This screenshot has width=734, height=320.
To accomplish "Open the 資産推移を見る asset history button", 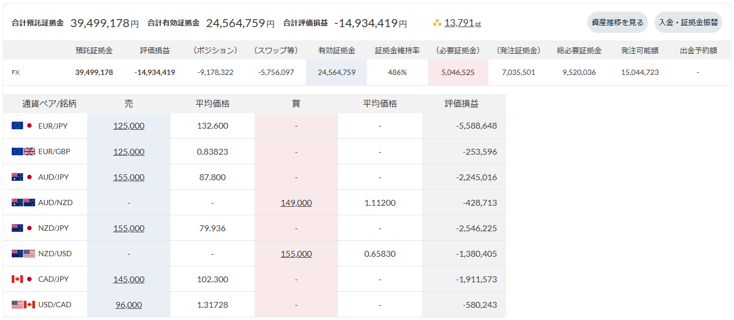I will click(617, 22).
